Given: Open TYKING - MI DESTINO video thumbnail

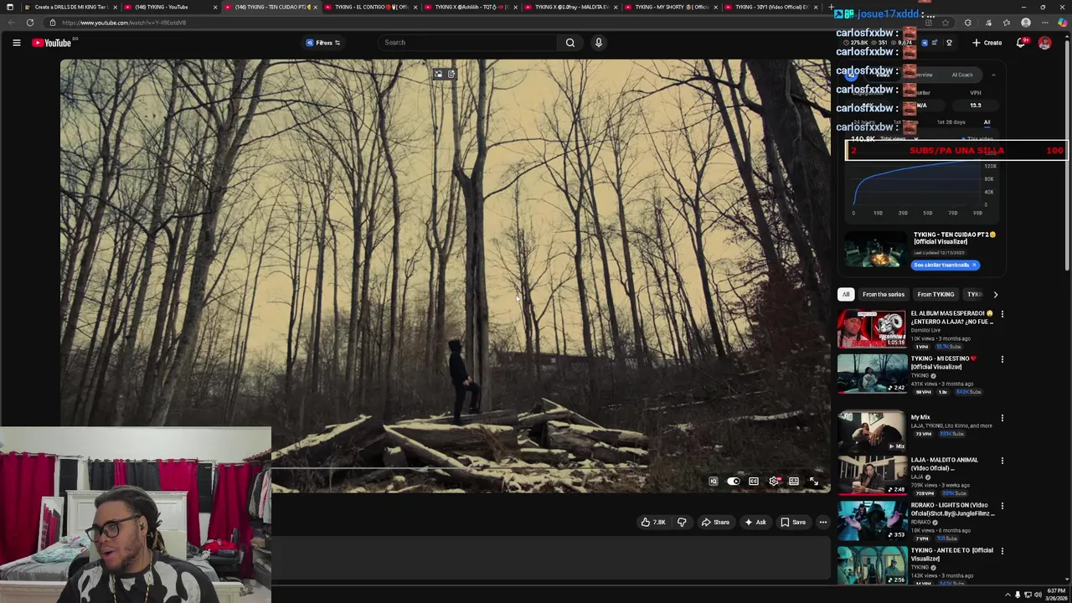Looking at the screenshot, I should (x=872, y=374).
